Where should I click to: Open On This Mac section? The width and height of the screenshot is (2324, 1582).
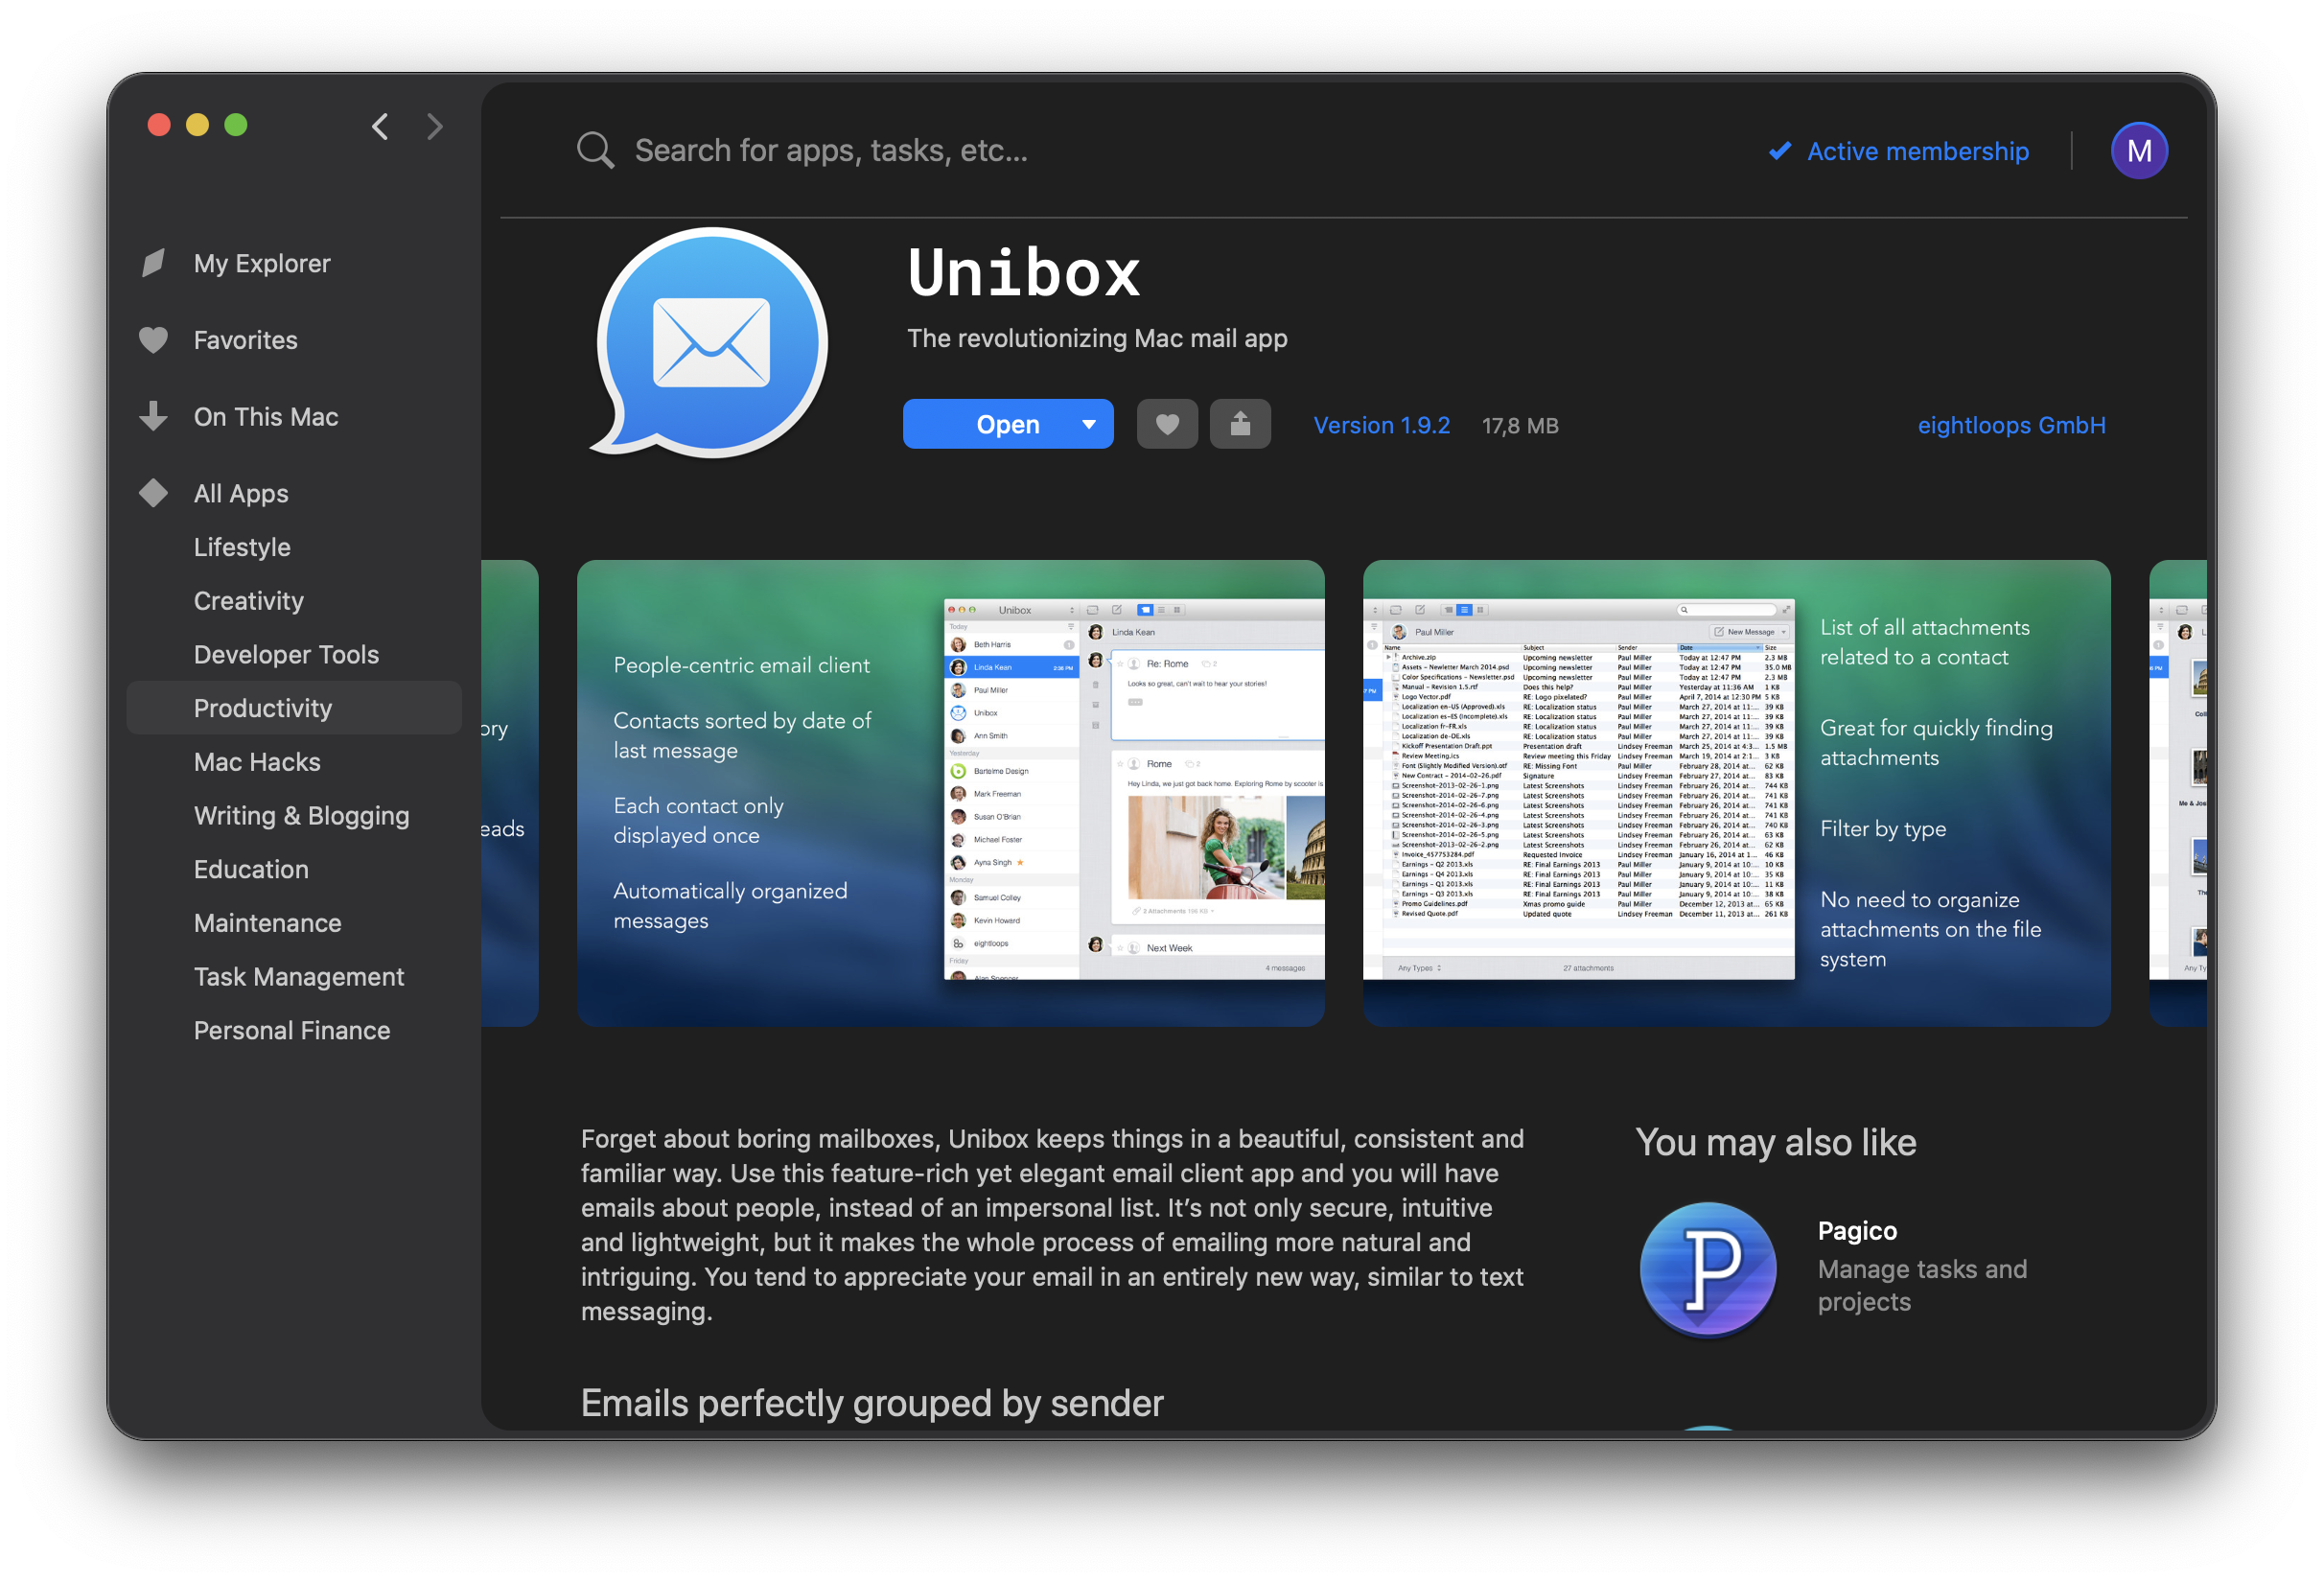pos(266,417)
